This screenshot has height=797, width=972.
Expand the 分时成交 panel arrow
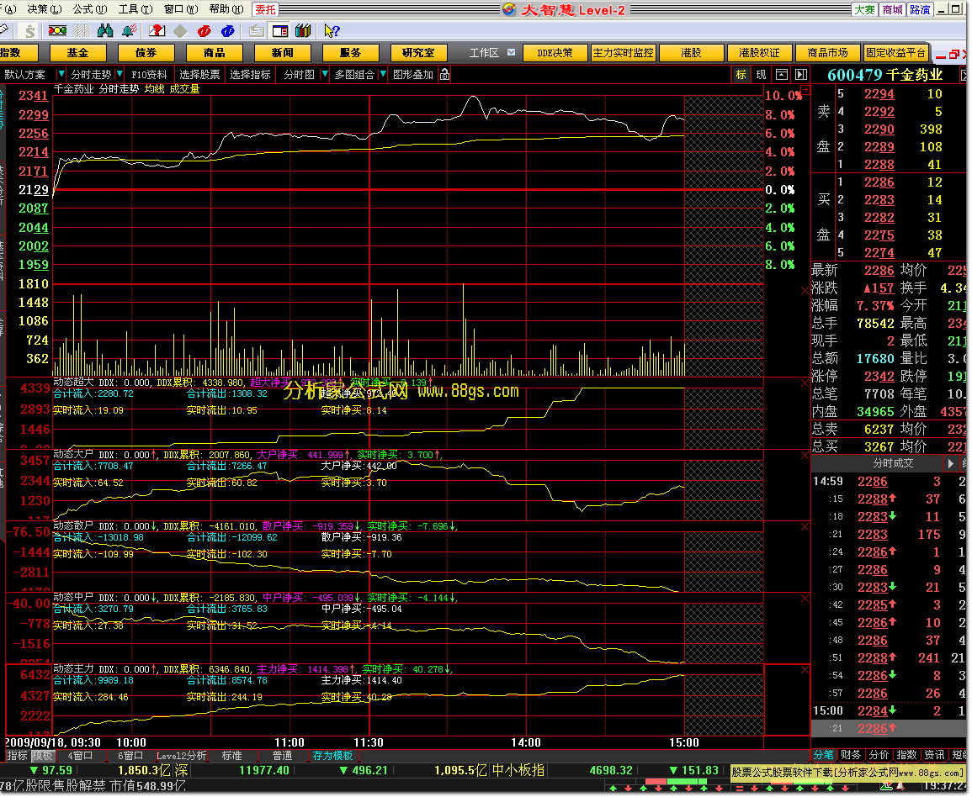point(950,463)
